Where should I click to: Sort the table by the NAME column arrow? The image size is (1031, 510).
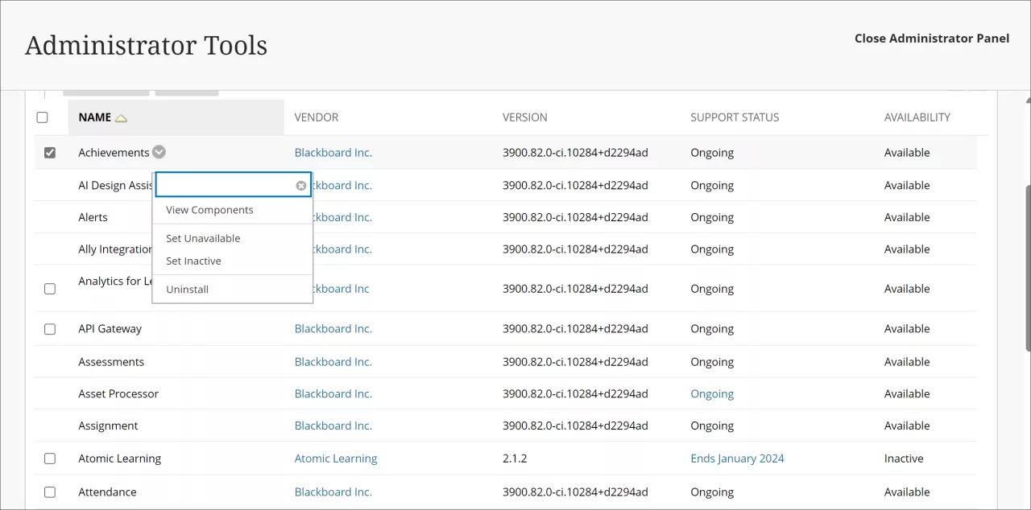(x=121, y=117)
